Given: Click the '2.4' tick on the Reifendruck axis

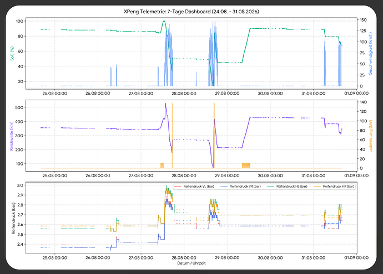Looking at the screenshot, I should 21,244.
